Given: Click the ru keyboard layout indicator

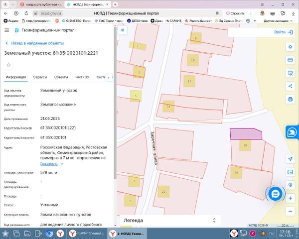Looking at the screenshot, I should pos(272,234).
